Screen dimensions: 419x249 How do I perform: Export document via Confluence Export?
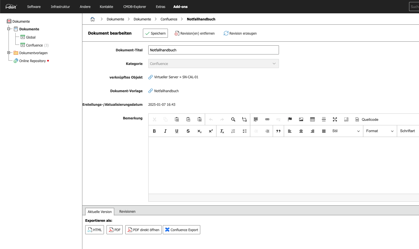point(182,230)
